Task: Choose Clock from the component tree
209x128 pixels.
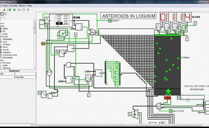Action: (5, 42)
